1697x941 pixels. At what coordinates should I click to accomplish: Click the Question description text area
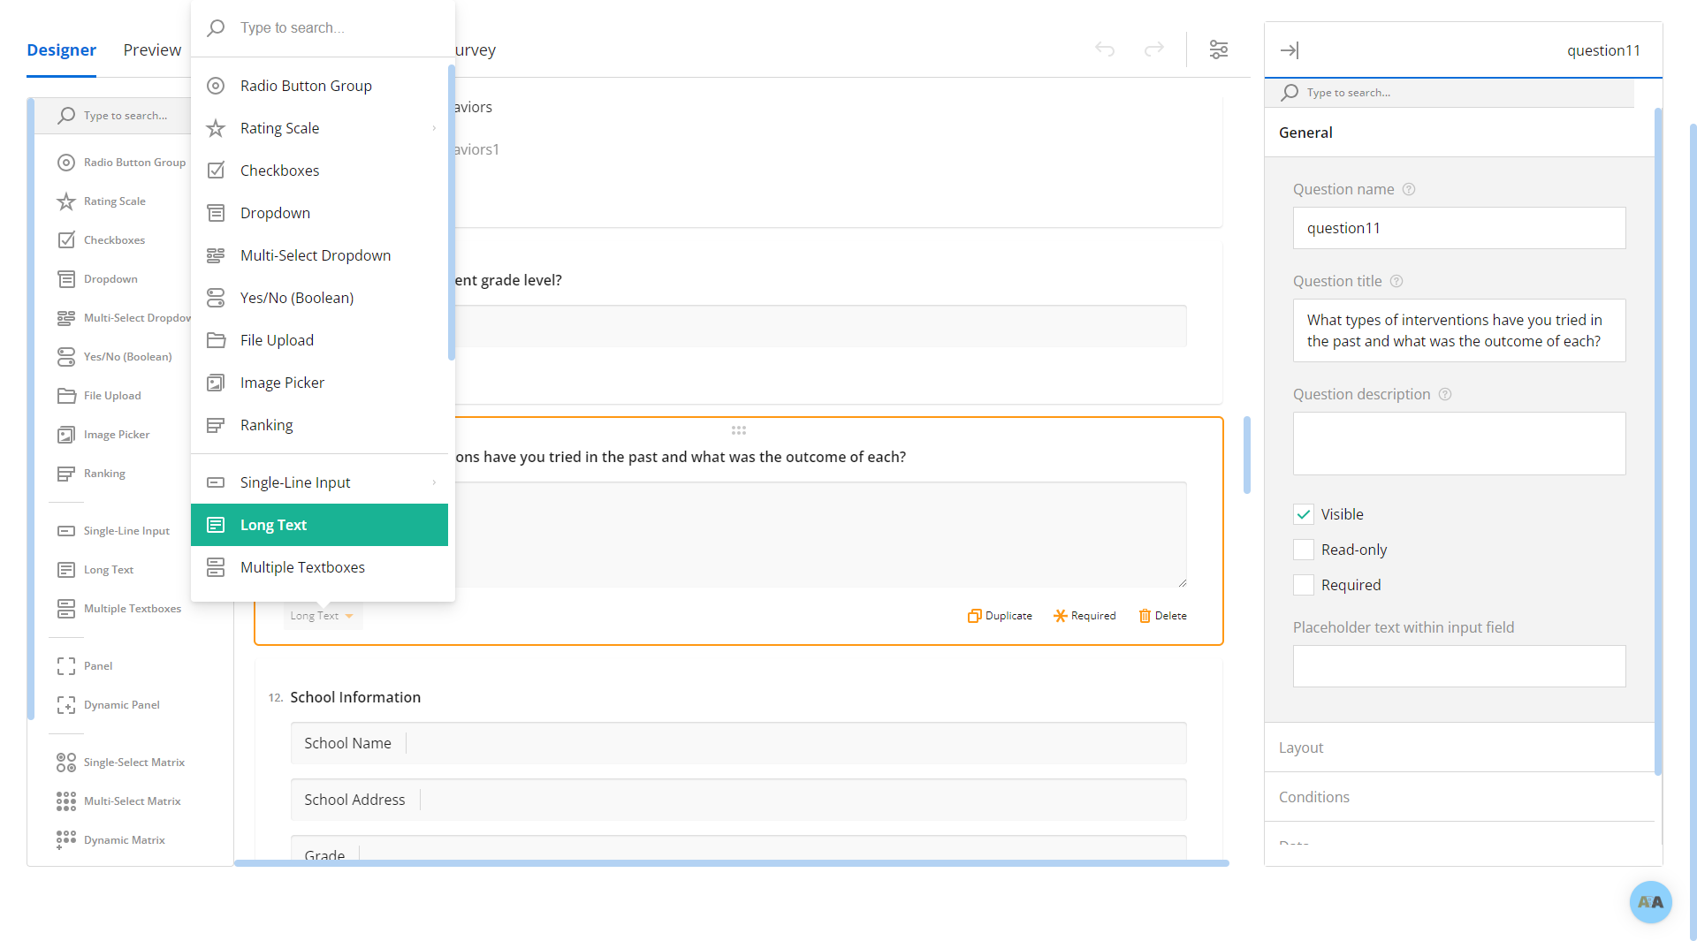click(x=1458, y=444)
